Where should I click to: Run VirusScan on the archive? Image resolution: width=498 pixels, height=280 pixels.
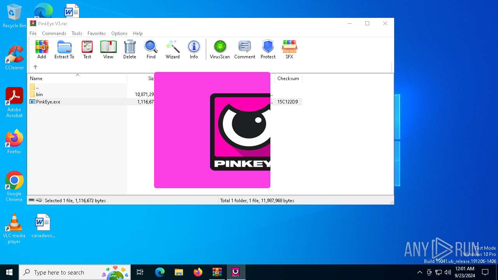click(x=220, y=49)
